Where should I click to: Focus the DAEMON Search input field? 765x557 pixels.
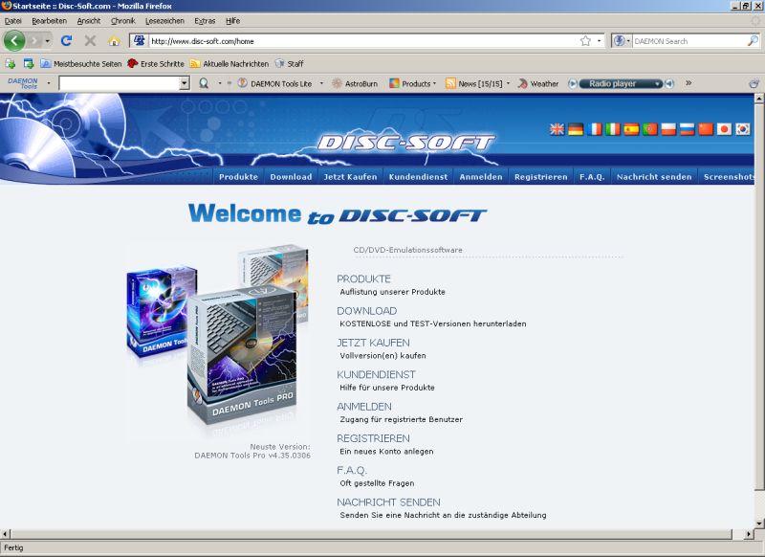(689, 41)
